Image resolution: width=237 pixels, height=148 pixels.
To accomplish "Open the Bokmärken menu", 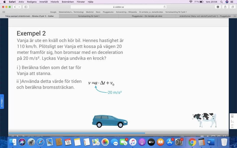I will click(x=68, y=2).
